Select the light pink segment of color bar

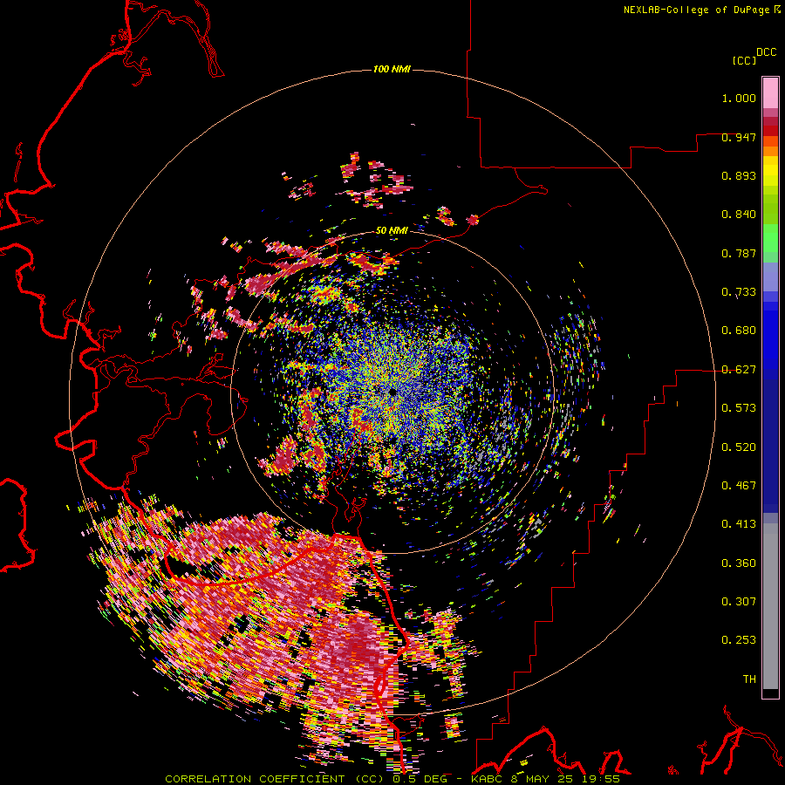point(770,93)
